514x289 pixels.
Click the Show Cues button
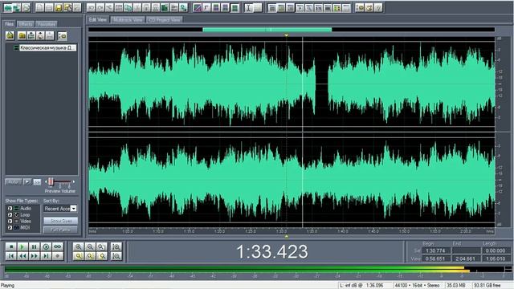pos(61,221)
